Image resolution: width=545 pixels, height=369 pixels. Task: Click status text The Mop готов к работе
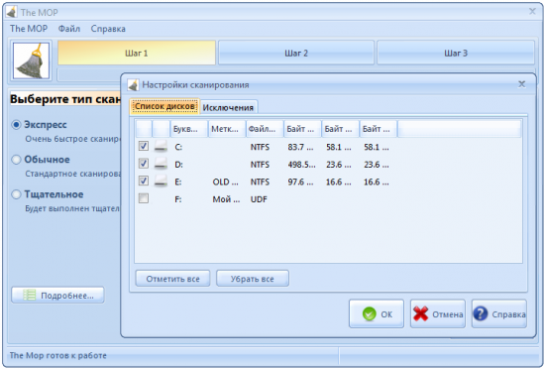58,355
